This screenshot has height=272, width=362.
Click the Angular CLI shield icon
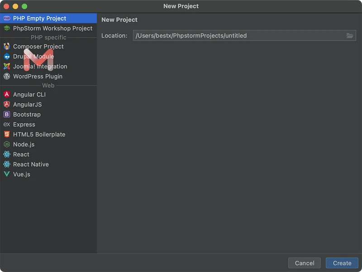click(7, 94)
